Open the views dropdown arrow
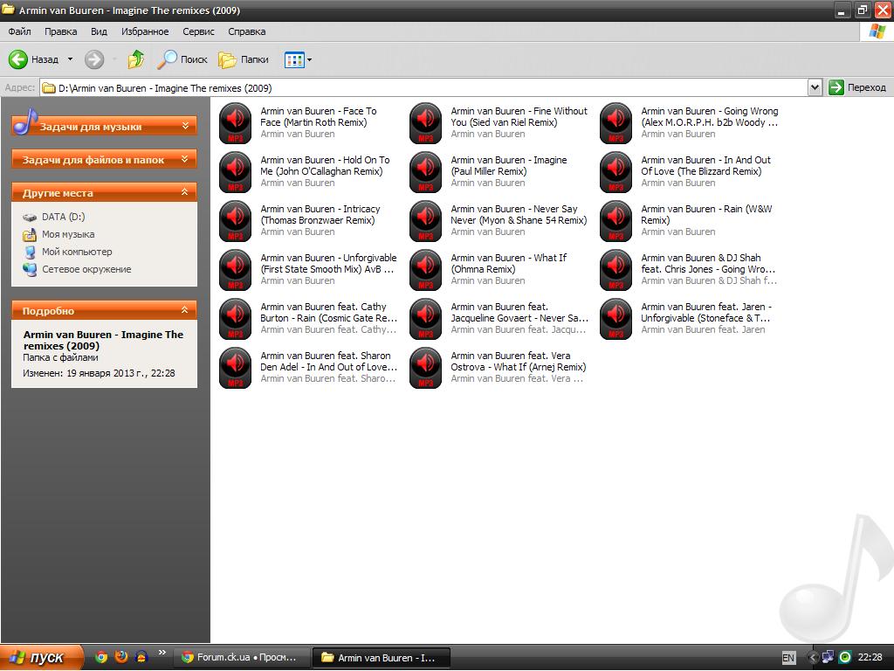The height and width of the screenshot is (671, 894). click(x=310, y=59)
